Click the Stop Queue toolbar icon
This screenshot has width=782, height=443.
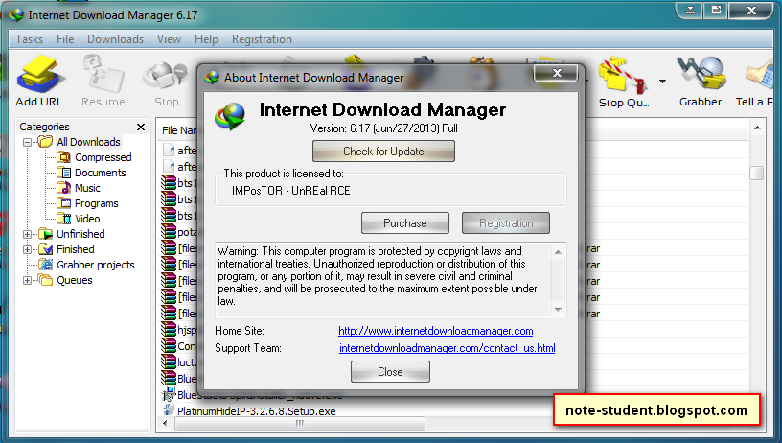(622, 76)
